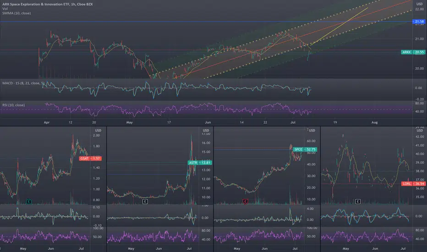Viewport: 427px width, 252px height.
Task: Click 2.00 on the GSAT price axis
Action: (x=96, y=136)
